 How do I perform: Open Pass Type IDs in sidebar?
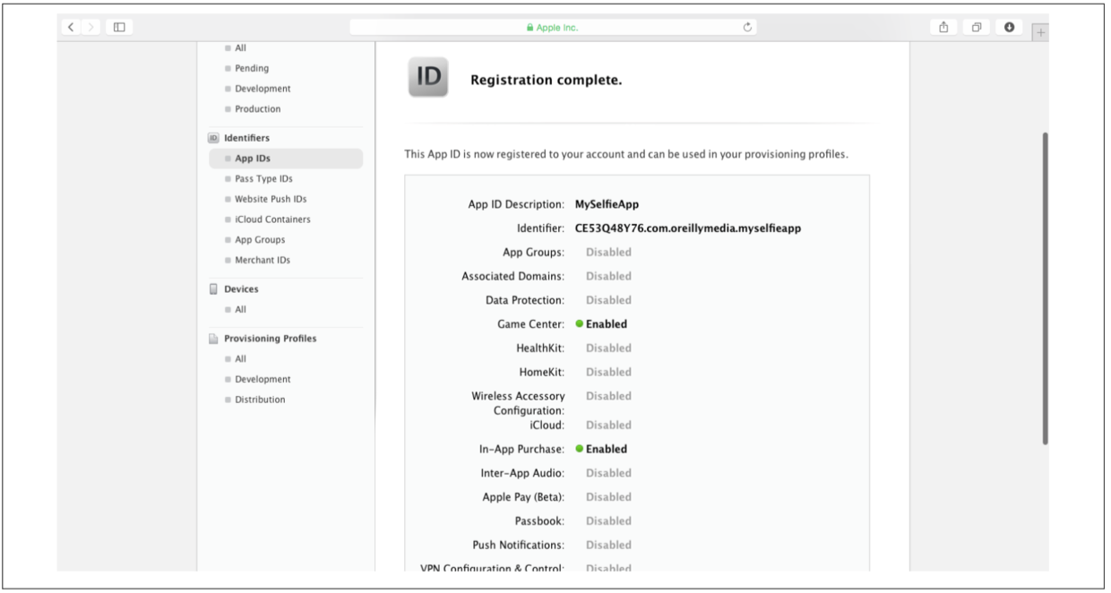coord(263,179)
